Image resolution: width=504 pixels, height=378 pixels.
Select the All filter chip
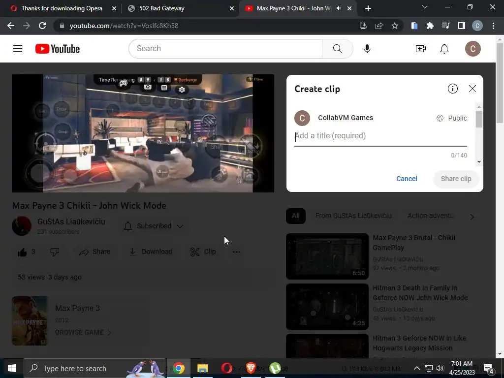(296, 216)
